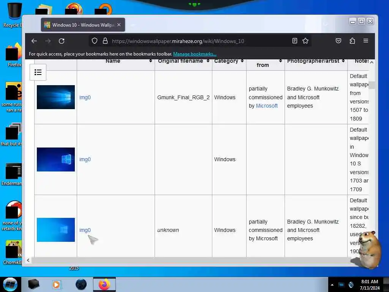Image resolution: width=389 pixels, height=292 pixels.
Task: Click the first taskbar pinned black icon
Action: coord(33,284)
